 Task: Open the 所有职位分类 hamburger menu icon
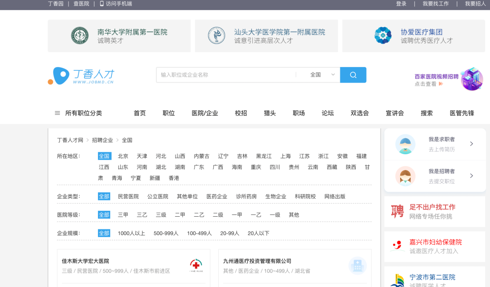[x=57, y=113]
